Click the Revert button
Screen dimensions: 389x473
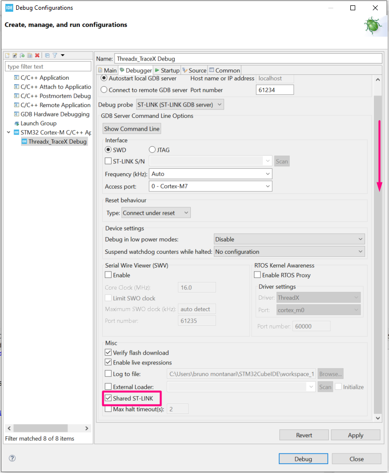[304, 435]
